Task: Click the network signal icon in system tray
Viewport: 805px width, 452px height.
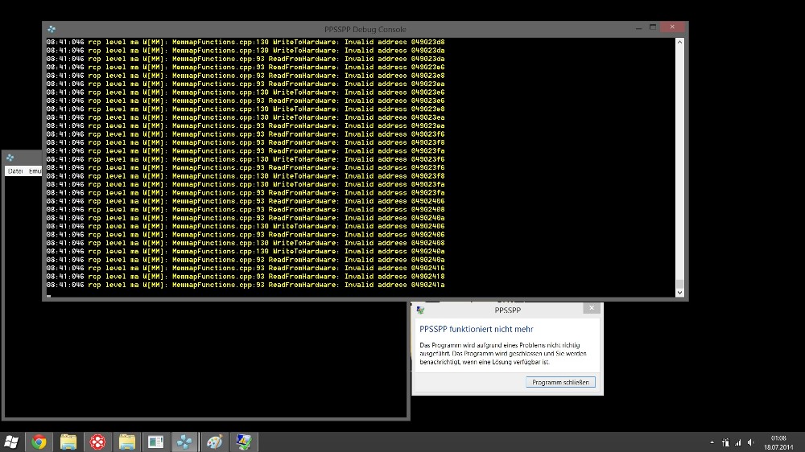Action: click(737, 442)
